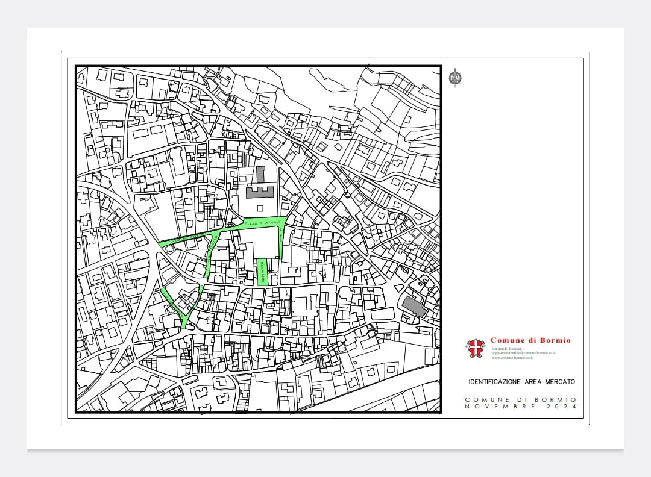Select the 'NOVEMBRE 2024' date text
Viewport: 651px width, 477px height.
pos(521,407)
